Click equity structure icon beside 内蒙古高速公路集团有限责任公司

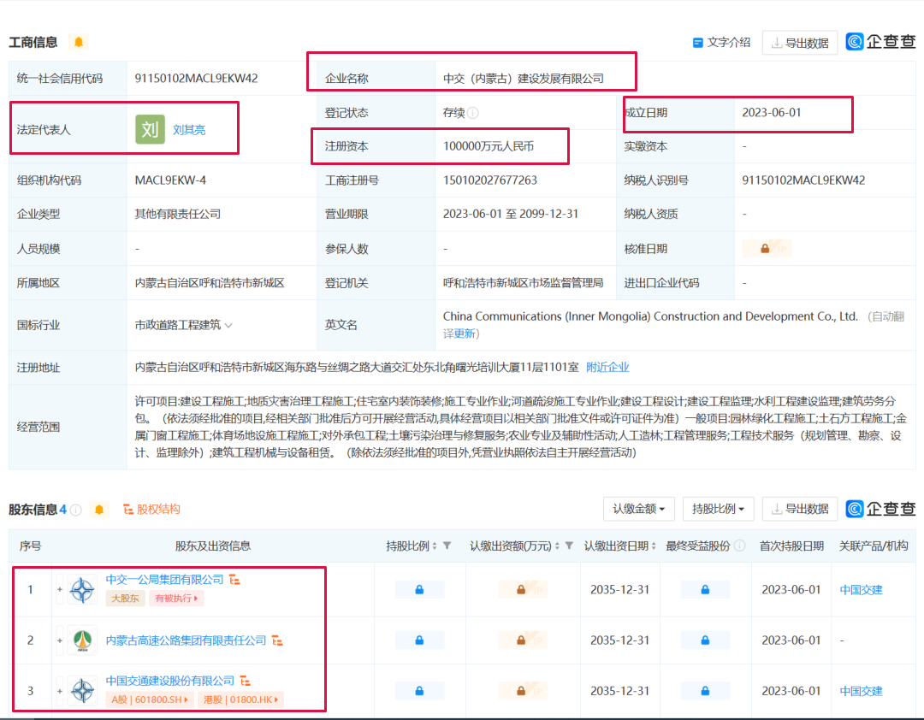tap(277, 640)
